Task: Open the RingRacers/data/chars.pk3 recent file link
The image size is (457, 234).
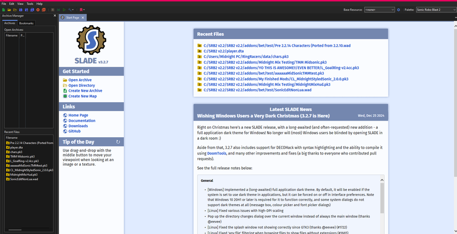Action: click(x=246, y=57)
